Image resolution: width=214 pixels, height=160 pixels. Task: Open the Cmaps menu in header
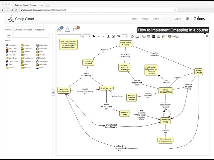(145, 19)
